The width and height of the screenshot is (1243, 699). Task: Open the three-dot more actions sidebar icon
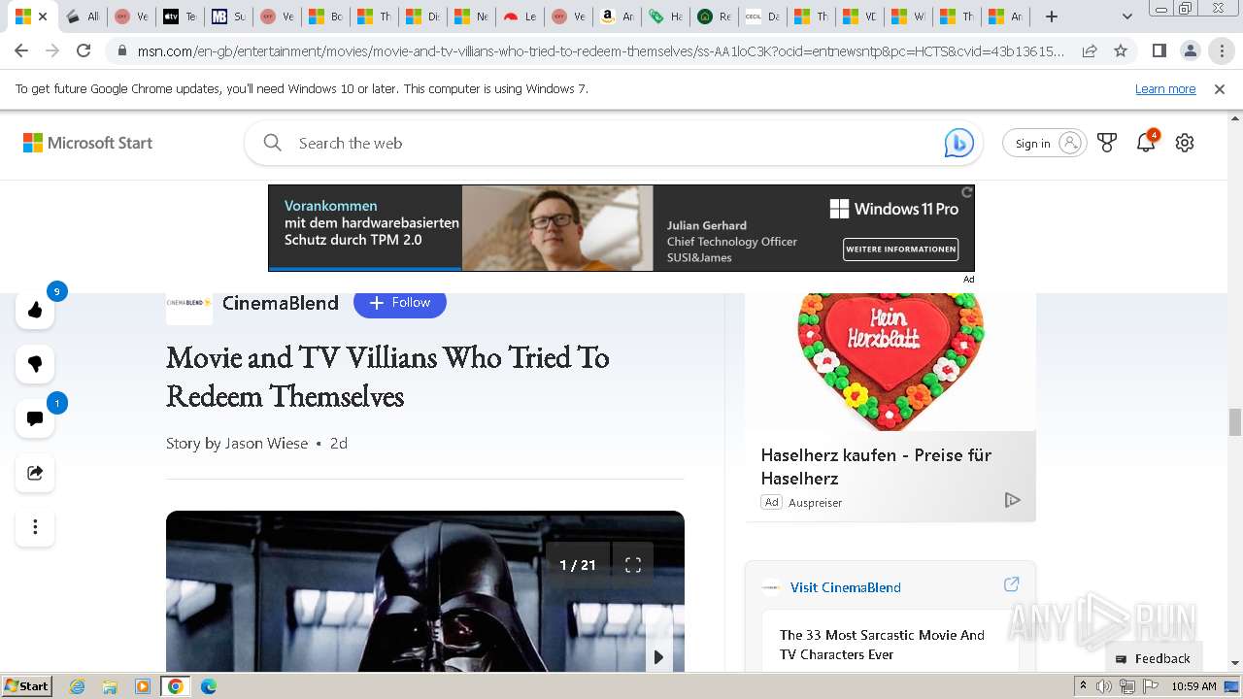[x=35, y=527]
